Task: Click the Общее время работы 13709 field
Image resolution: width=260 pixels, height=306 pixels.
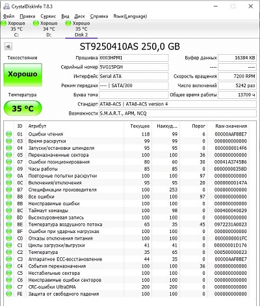Action: point(237,95)
